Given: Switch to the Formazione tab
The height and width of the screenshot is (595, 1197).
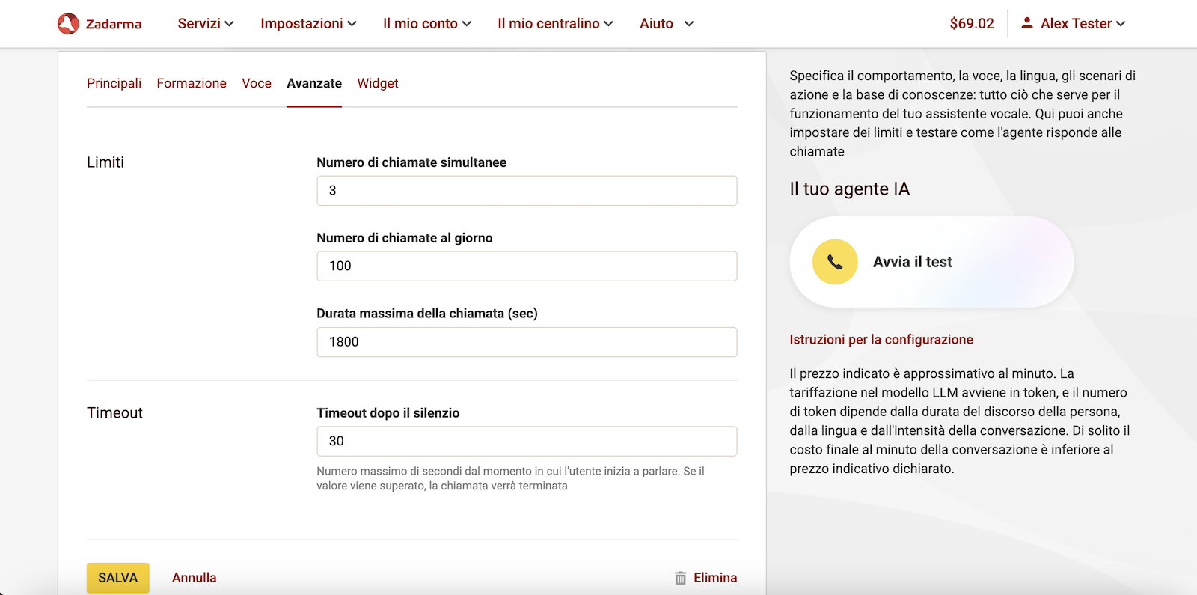Looking at the screenshot, I should [x=192, y=83].
